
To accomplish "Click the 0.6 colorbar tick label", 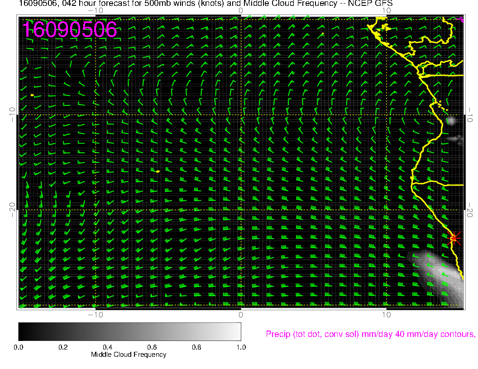I will (x=152, y=347).
